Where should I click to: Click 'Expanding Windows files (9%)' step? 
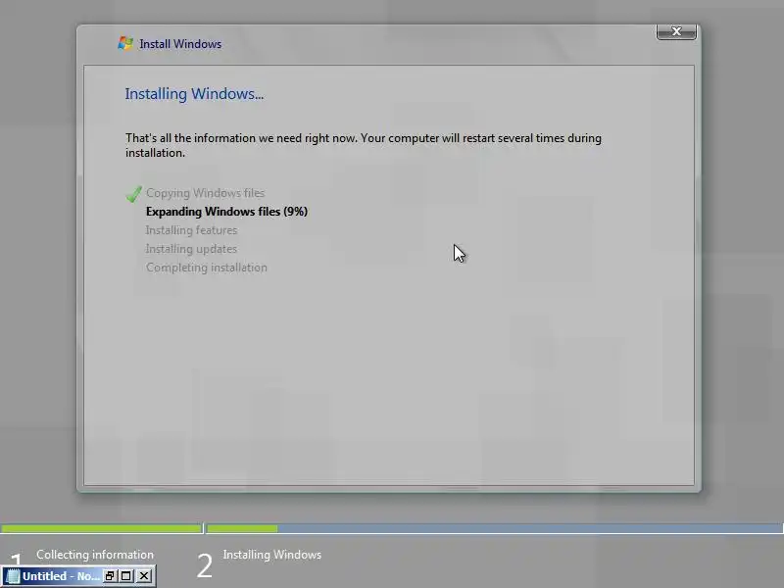click(x=226, y=212)
